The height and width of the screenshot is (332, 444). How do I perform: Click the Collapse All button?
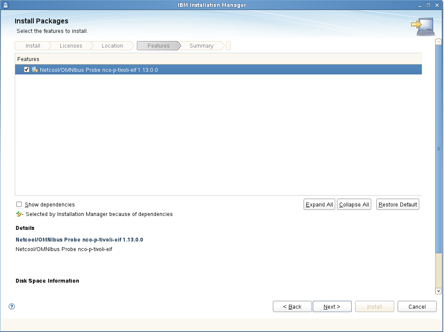(x=354, y=205)
